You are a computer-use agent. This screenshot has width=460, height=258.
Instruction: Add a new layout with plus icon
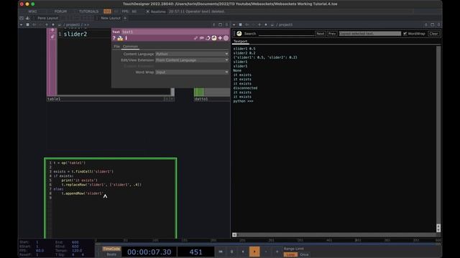click(125, 18)
